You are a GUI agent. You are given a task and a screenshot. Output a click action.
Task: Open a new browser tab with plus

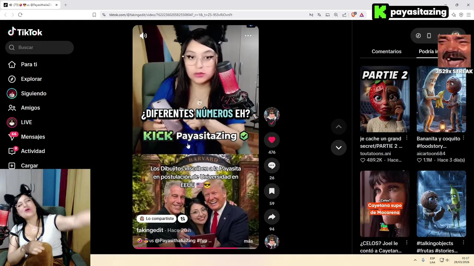tap(66, 5)
